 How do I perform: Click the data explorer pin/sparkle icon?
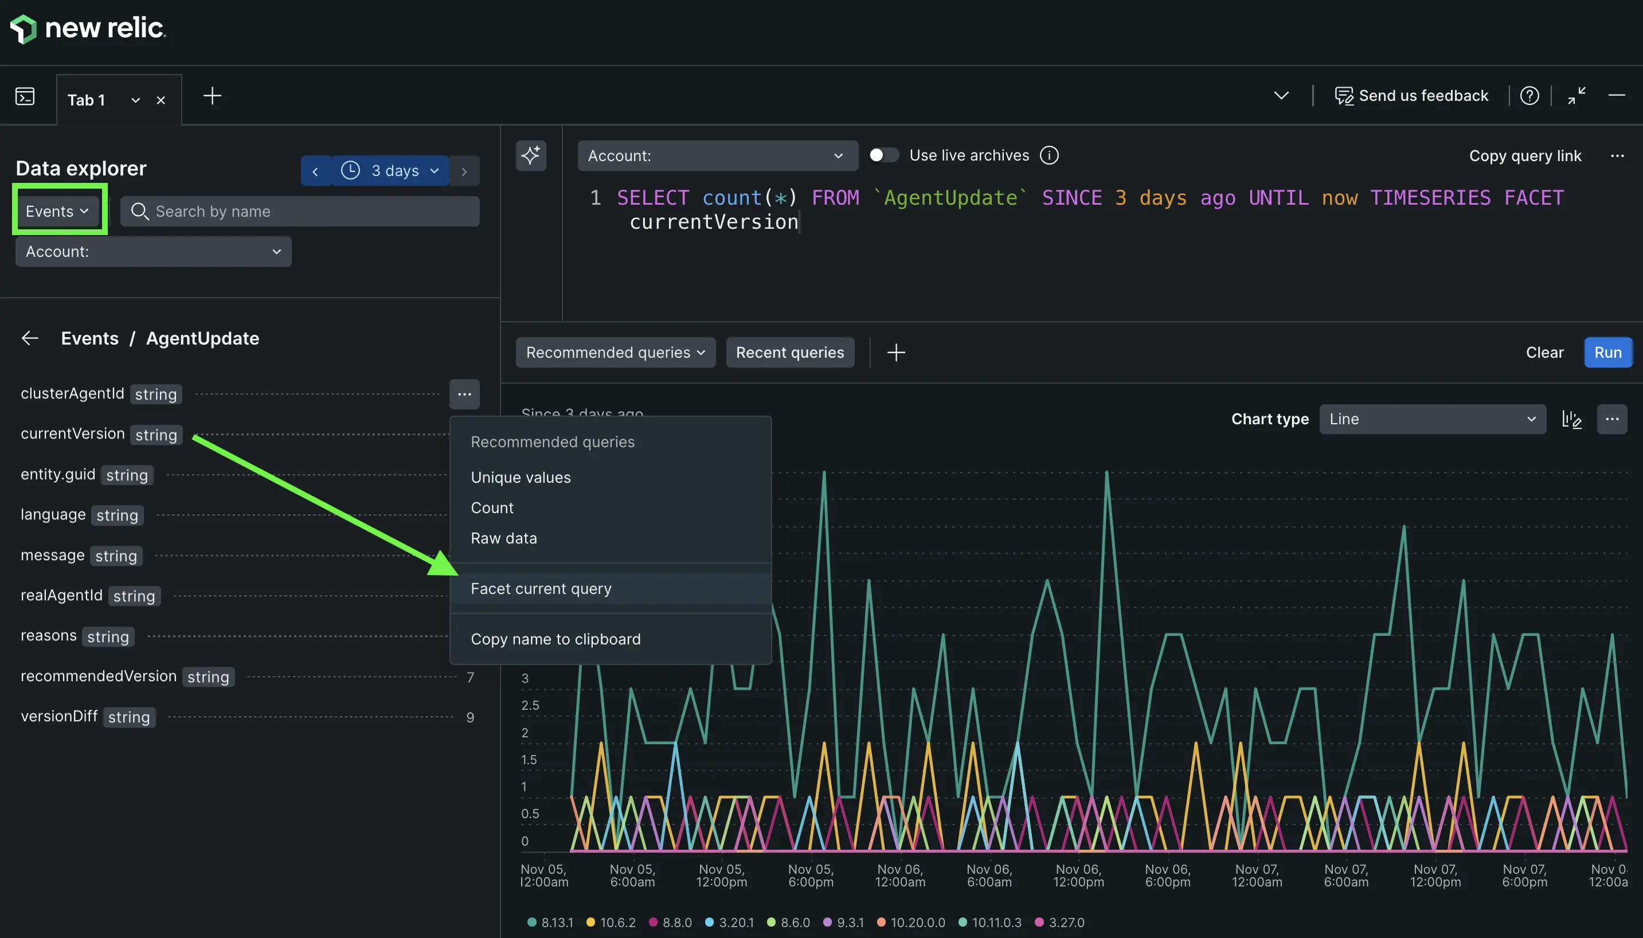[530, 156]
